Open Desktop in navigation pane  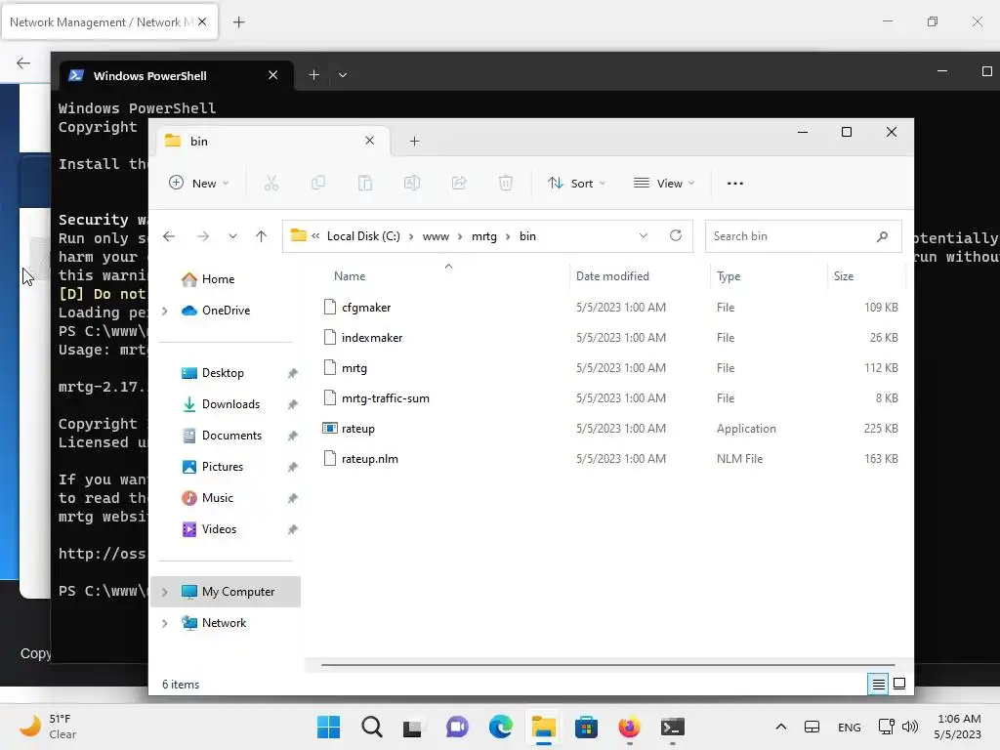223,373
